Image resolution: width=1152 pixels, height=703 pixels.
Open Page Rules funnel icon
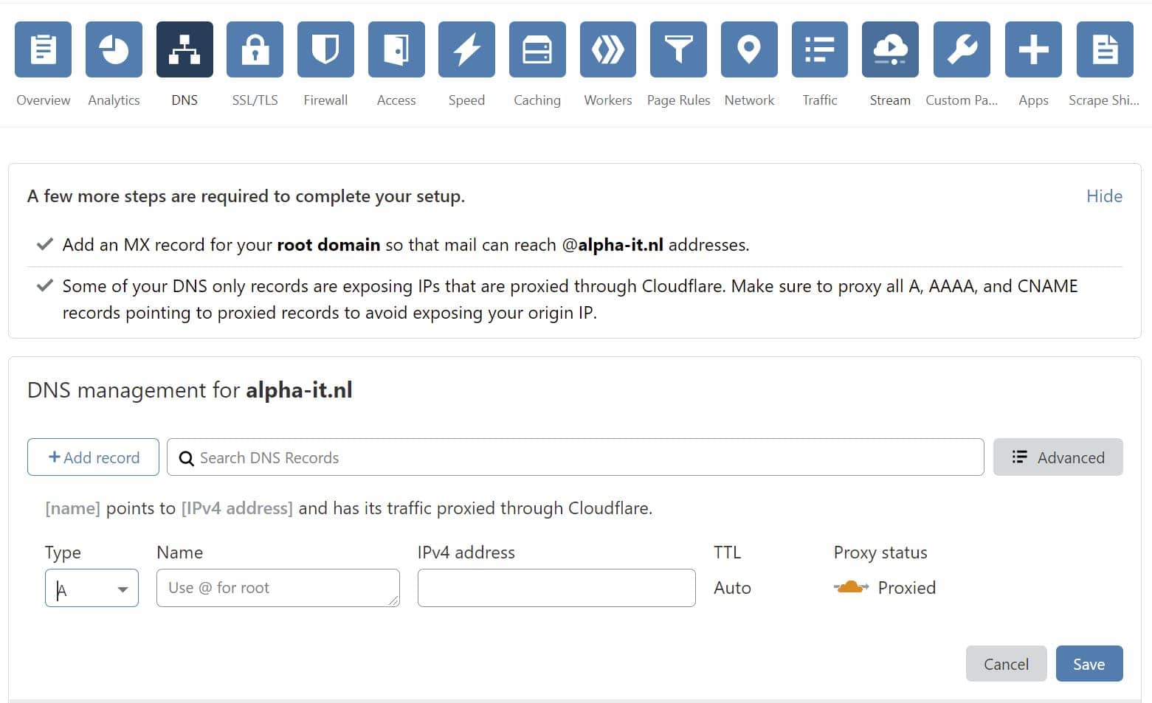tap(678, 50)
